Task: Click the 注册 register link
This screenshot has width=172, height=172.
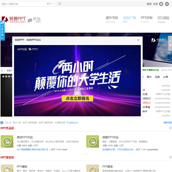Action: pos(155,4)
